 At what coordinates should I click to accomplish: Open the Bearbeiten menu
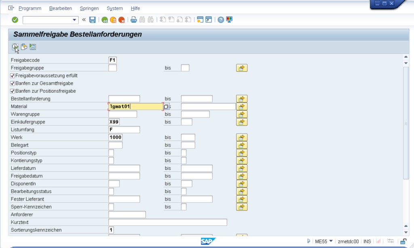tap(61, 8)
